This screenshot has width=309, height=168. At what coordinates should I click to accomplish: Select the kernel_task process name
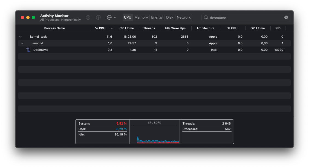tap(38, 37)
